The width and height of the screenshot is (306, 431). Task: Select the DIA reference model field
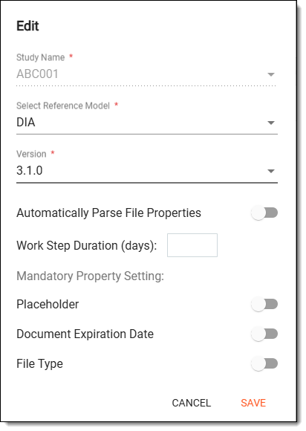point(147,123)
